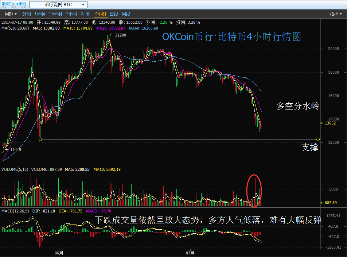Image resolution: width=347 pixels, height=257 pixels.
Task: Click the MA60: 16300.60 value
Action: click(x=143, y=28)
